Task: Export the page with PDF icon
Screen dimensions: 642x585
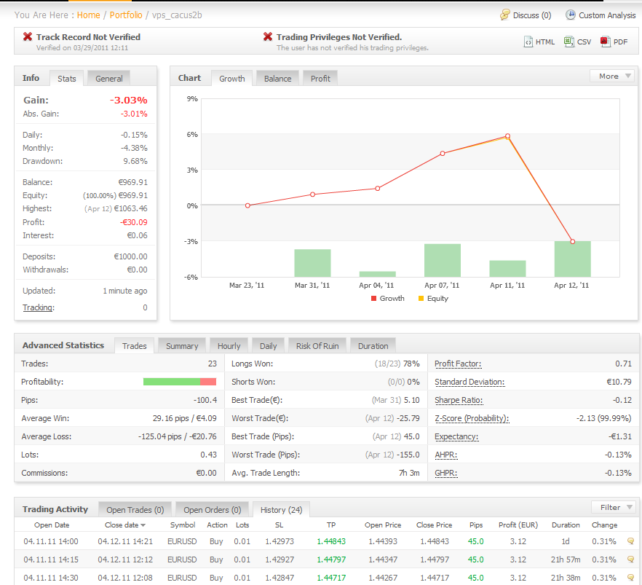Action: tap(605, 42)
